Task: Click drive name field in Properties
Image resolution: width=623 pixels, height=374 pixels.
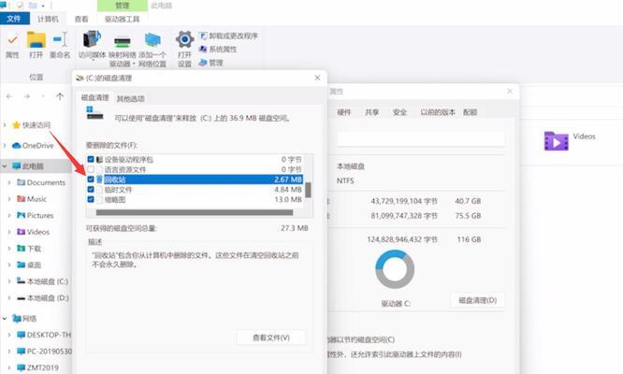Action: [421, 139]
